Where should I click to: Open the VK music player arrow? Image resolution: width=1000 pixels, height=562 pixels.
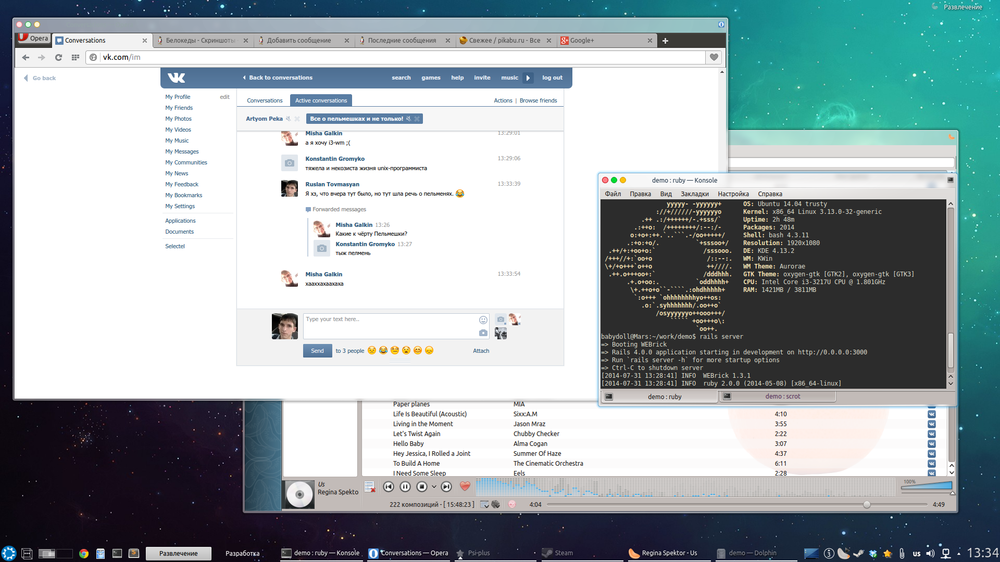pos(528,78)
